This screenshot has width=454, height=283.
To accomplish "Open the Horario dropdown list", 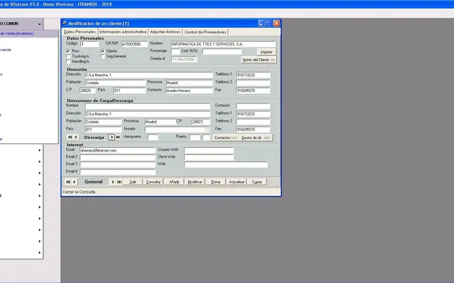I will pyautogui.click(x=206, y=129).
